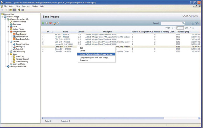Go to the first page arrow

[x=172, y=28]
